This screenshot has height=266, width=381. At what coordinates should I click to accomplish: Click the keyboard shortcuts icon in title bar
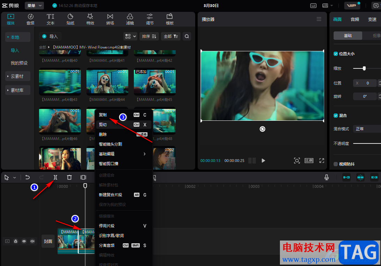(x=313, y=5)
